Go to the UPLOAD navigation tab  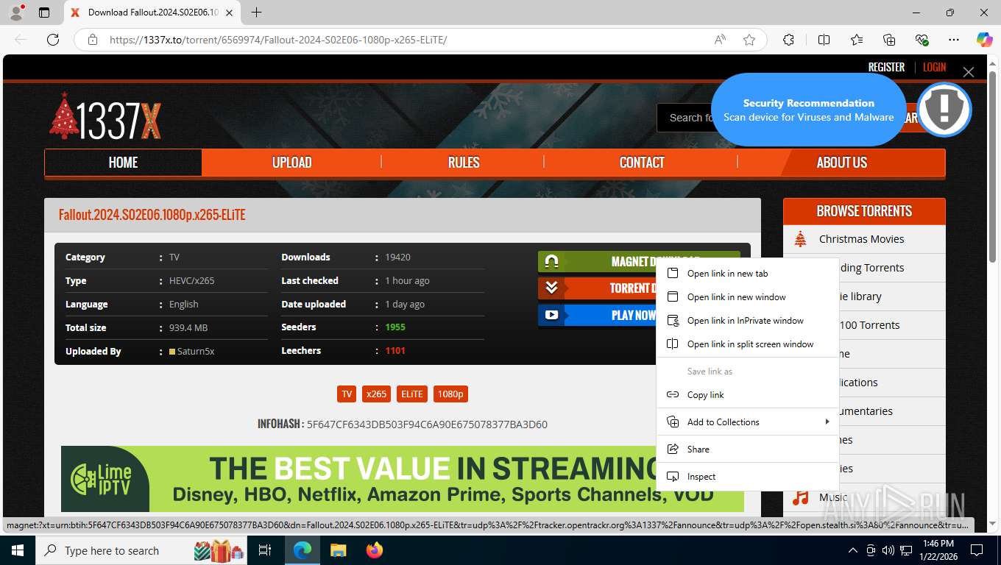tap(292, 163)
